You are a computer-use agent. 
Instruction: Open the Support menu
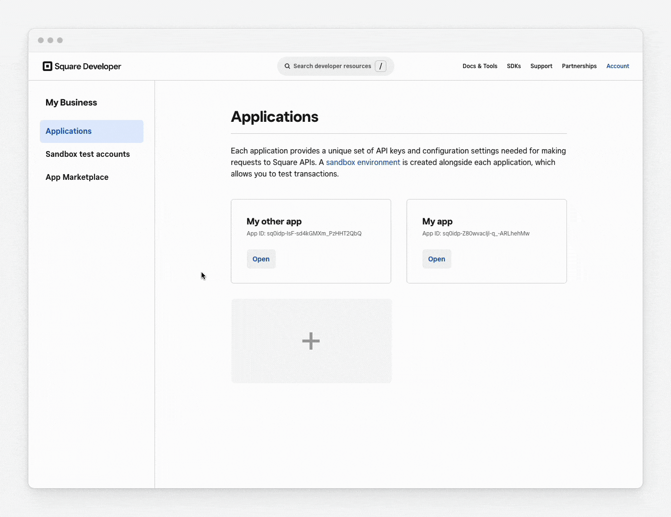click(x=541, y=66)
